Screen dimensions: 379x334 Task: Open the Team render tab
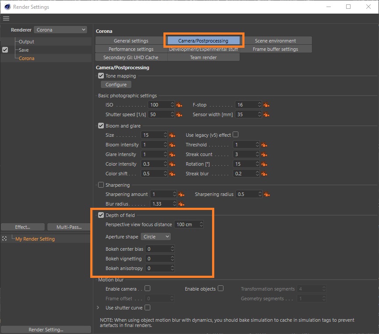coord(203,57)
